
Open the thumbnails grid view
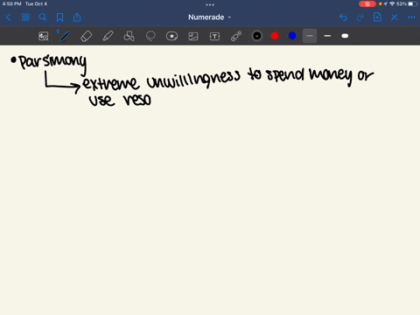[x=25, y=17]
